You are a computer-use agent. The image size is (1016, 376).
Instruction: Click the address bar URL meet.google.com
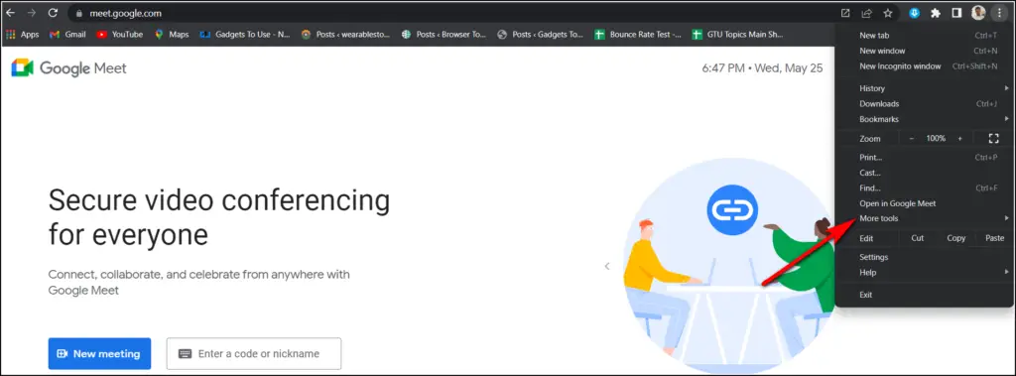click(x=126, y=13)
